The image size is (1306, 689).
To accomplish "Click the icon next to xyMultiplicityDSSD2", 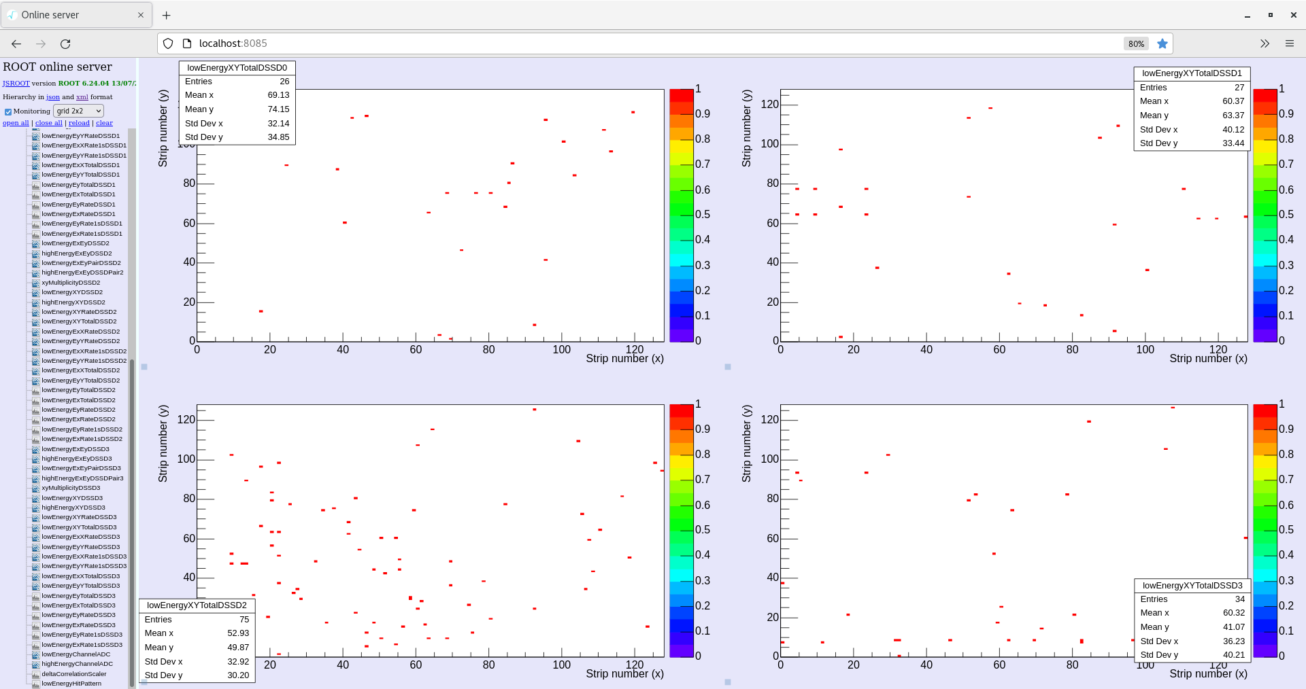I will 36,283.
